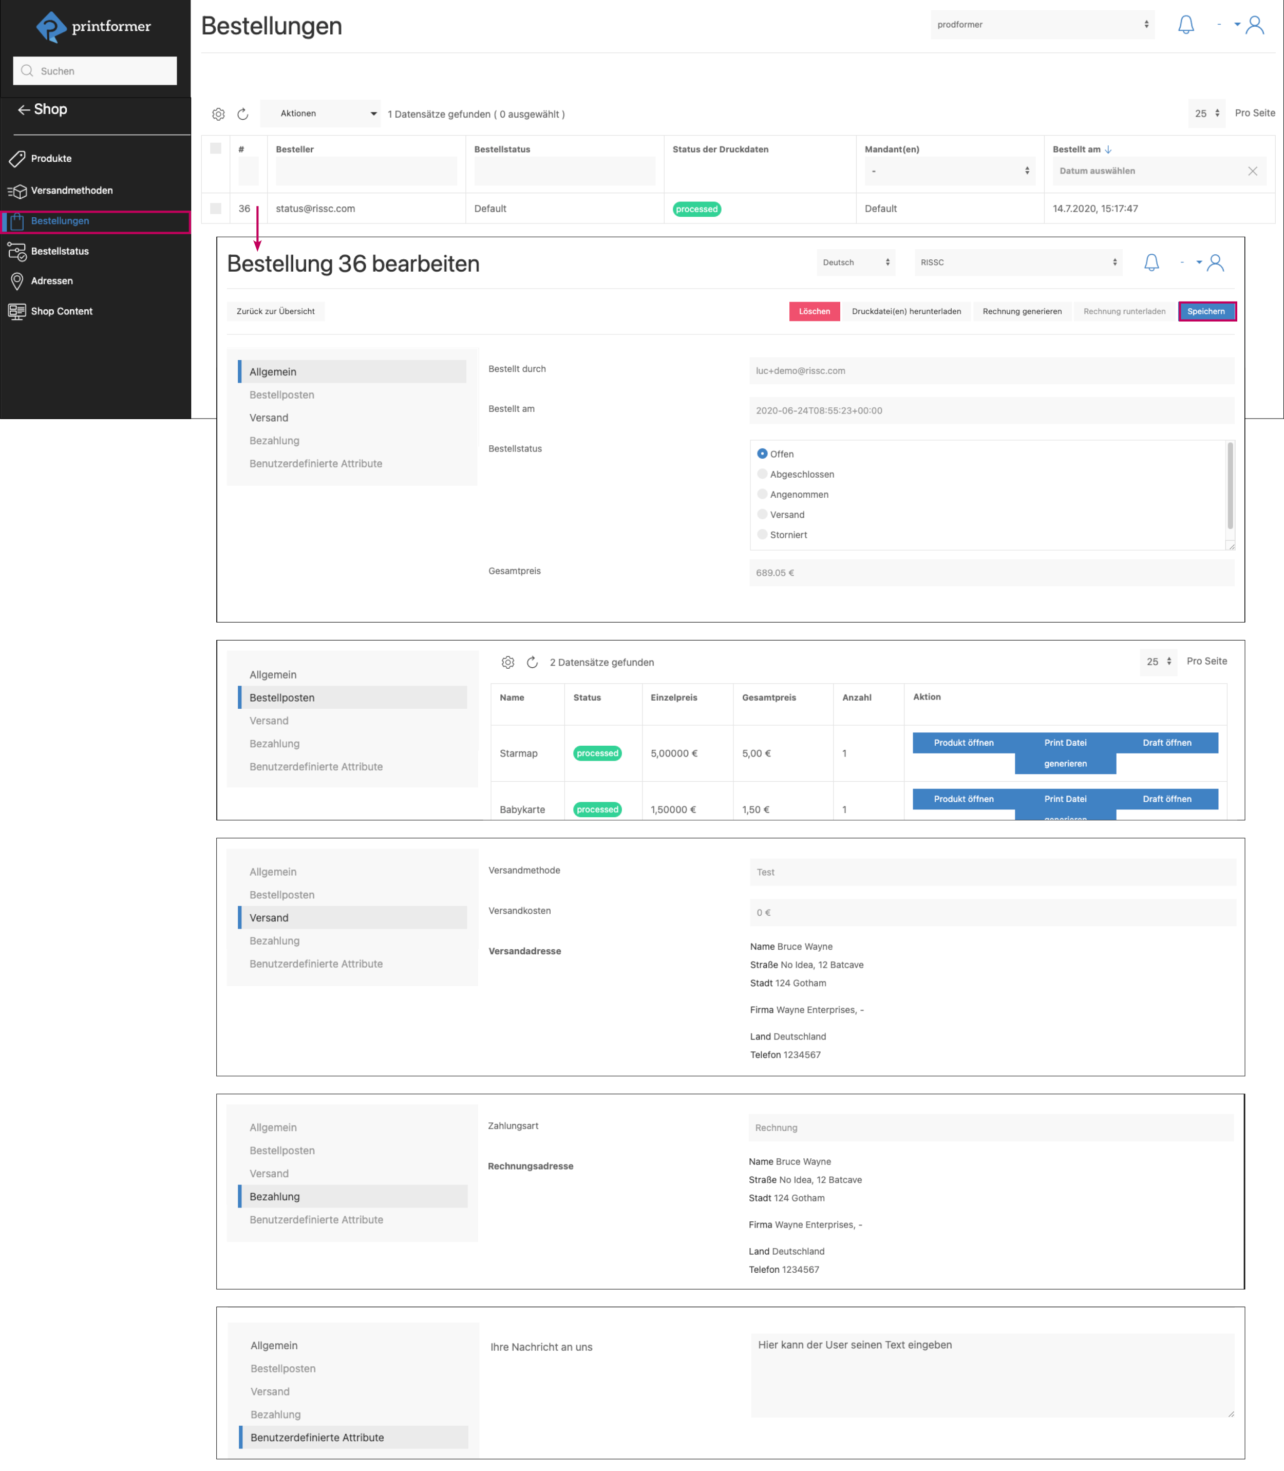Go to Shop Content menu item
The height and width of the screenshot is (1471, 1284).
click(62, 311)
